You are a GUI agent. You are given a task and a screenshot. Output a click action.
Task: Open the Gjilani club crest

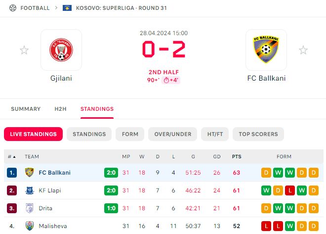pyautogui.click(x=61, y=50)
